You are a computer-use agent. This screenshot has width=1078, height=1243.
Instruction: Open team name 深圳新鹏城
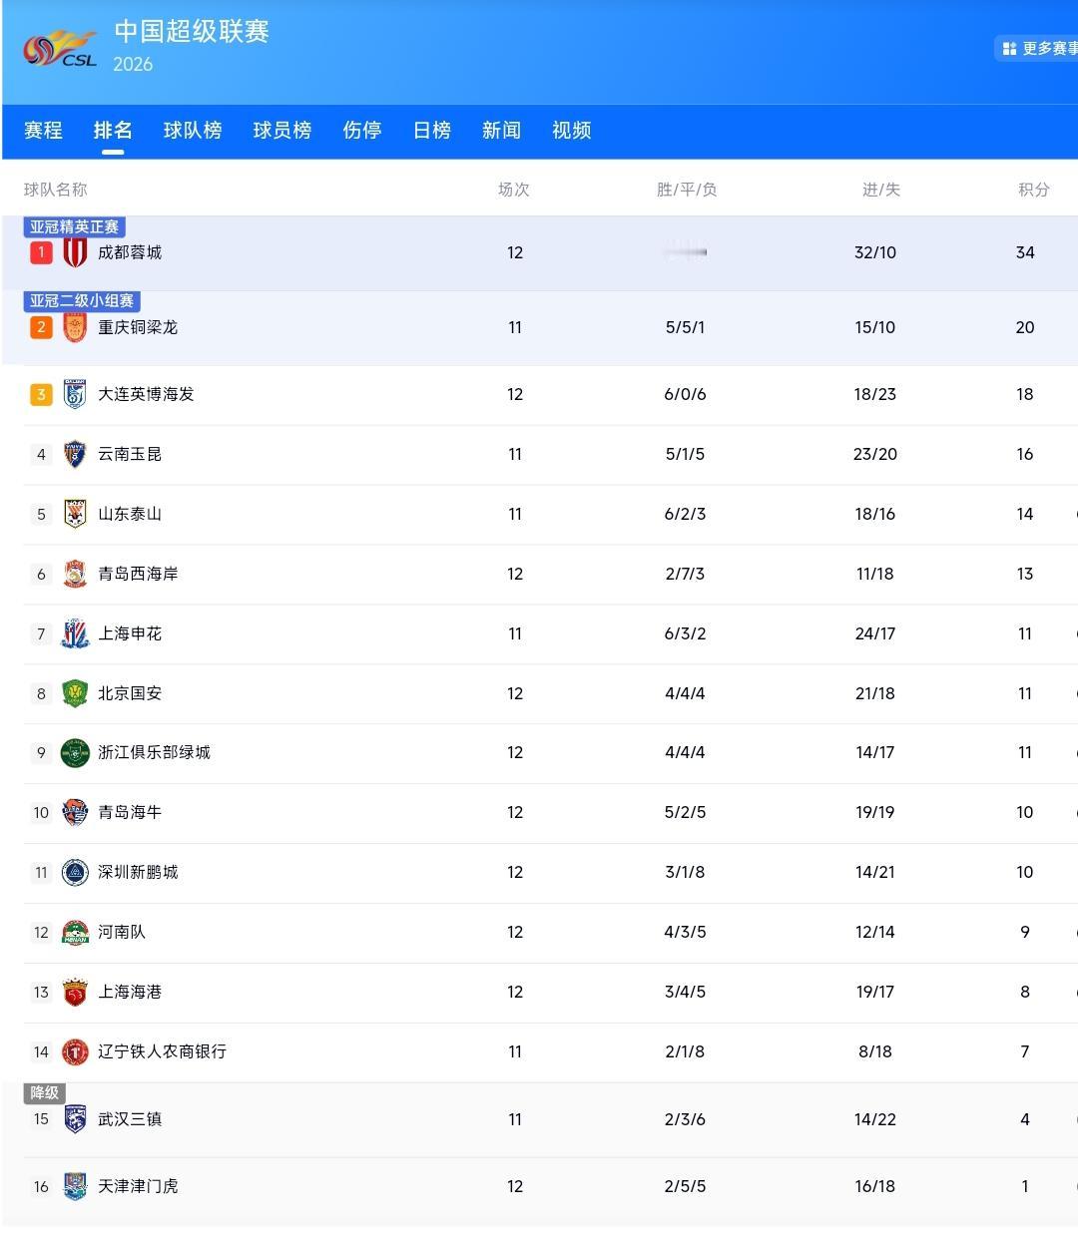138,872
